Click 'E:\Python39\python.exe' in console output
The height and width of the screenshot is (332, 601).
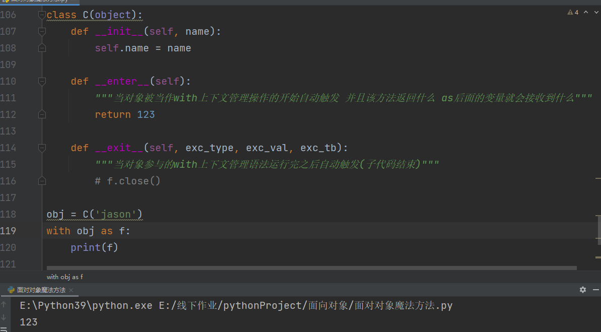(86, 305)
